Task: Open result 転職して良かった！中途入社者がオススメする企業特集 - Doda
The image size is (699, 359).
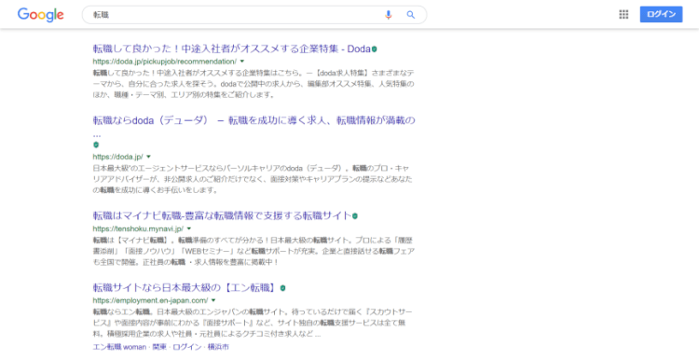Action: point(231,49)
